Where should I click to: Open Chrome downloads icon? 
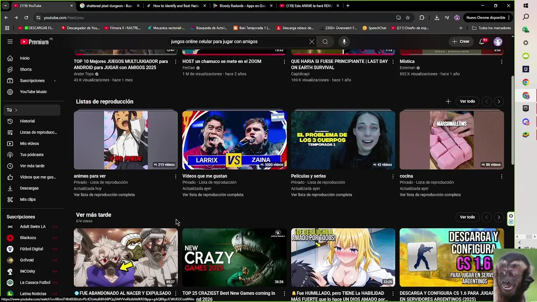(437, 18)
